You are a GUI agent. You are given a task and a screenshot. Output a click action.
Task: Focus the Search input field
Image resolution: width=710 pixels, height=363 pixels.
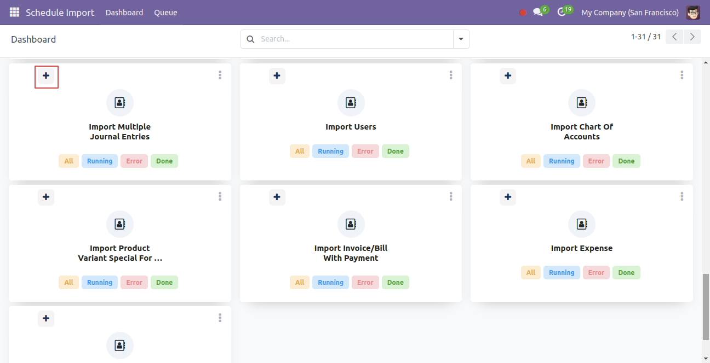click(355, 39)
